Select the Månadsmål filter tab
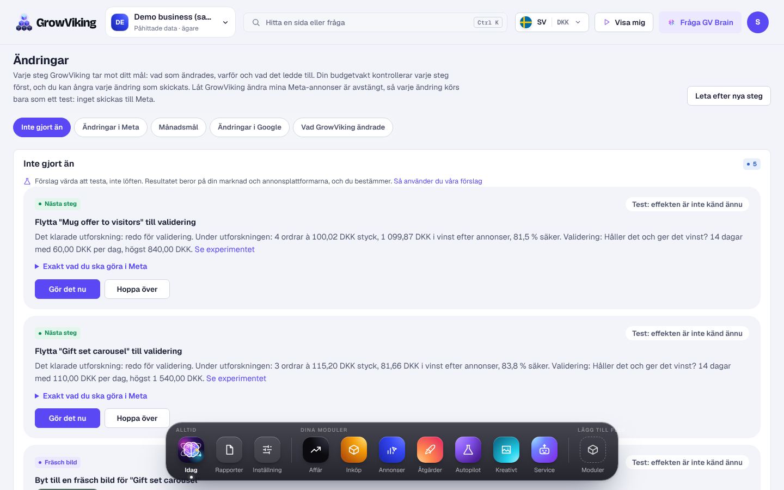This screenshot has width=784, height=490. [x=179, y=127]
